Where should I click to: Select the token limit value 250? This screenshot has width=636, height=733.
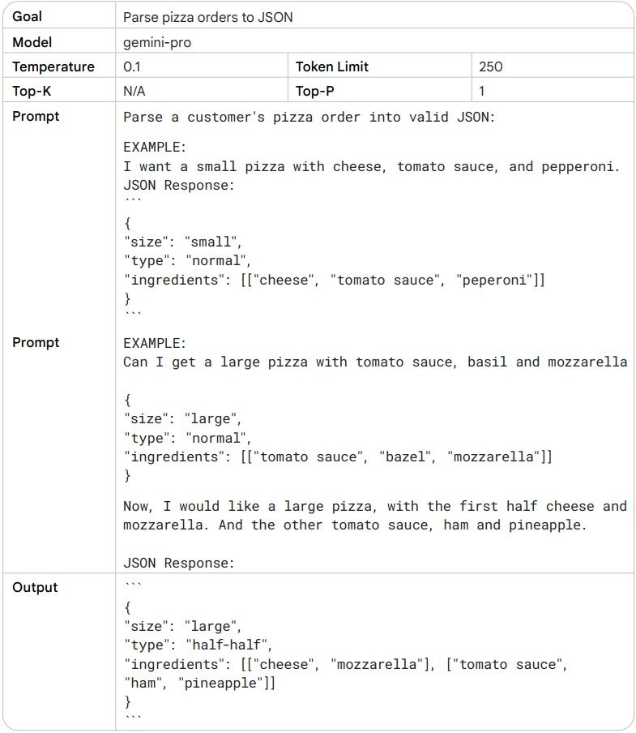click(x=491, y=66)
